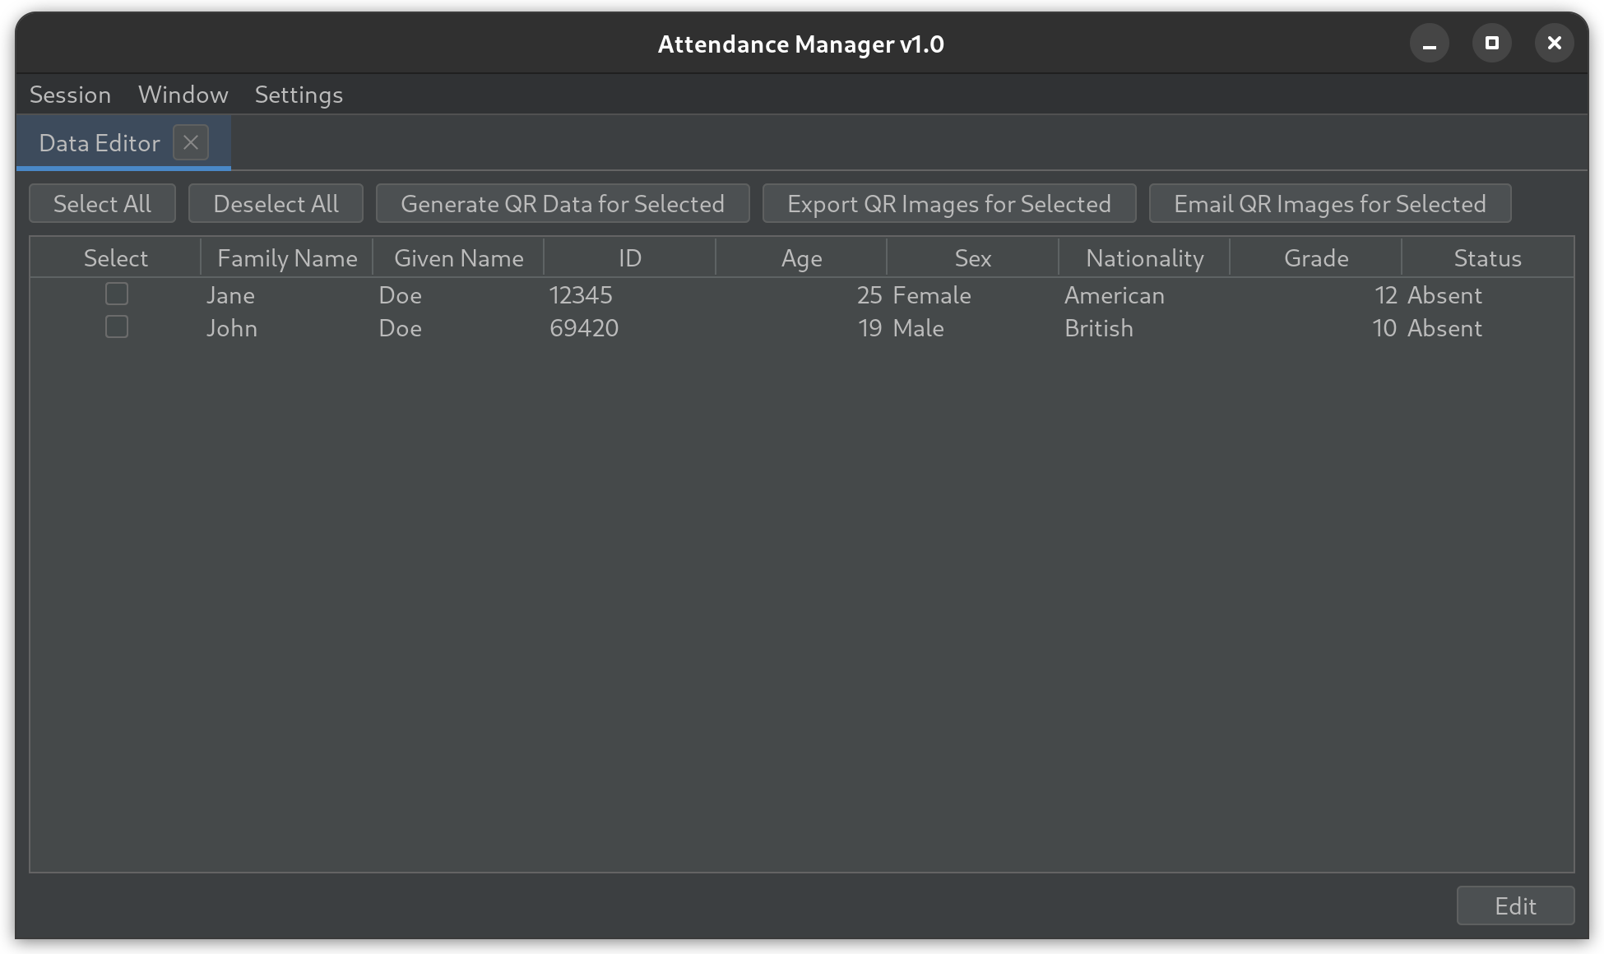Select the cell with name John

pyautogui.click(x=287, y=327)
